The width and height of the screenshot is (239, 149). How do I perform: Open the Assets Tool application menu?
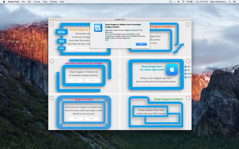pyautogui.click(x=13, y=2)
